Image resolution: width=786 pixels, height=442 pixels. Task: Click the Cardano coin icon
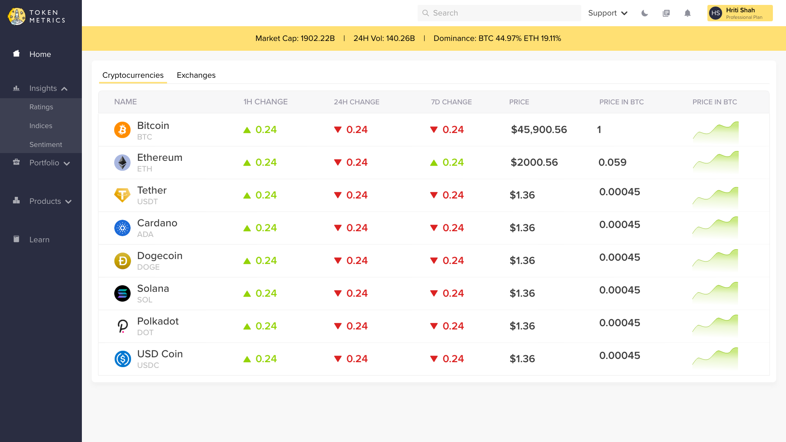pos(122,228)
